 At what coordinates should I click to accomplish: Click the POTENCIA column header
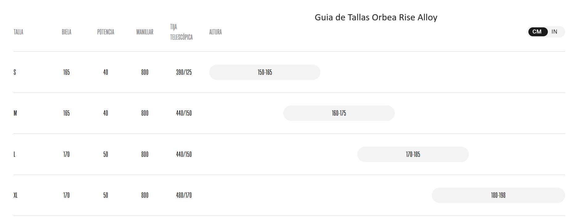tap(106, 32)
